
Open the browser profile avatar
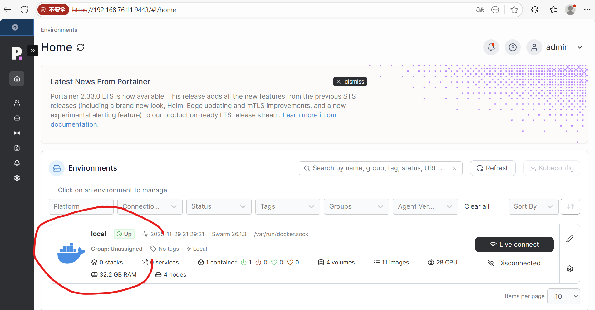(x=571, y=10)
